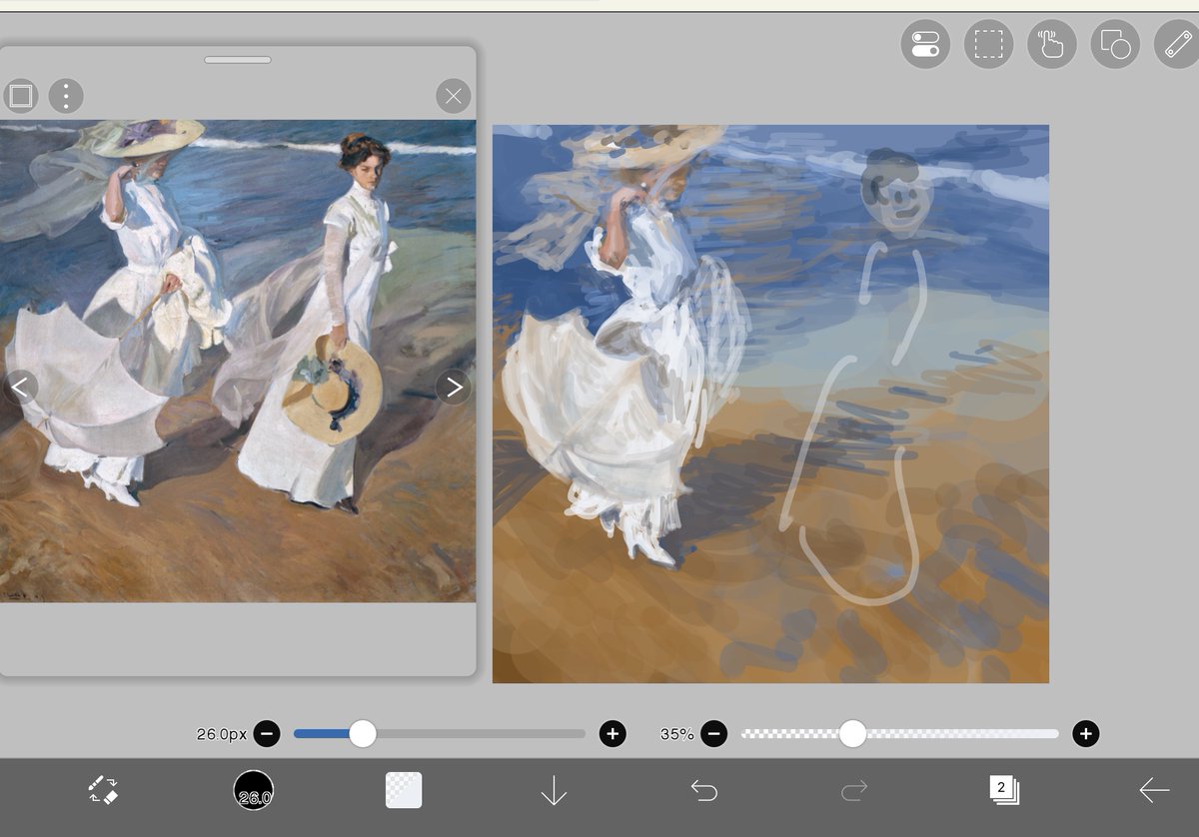Viewport: 1199px width, 837px height.
Task: Close the reference window
Action: point(454,96)
